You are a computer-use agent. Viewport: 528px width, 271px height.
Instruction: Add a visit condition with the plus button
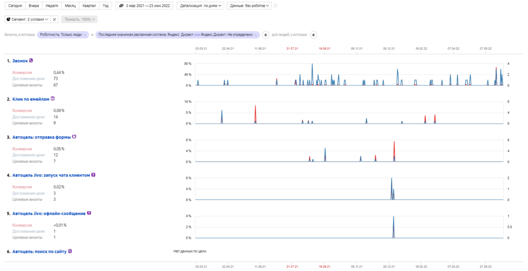coord(266,35)
